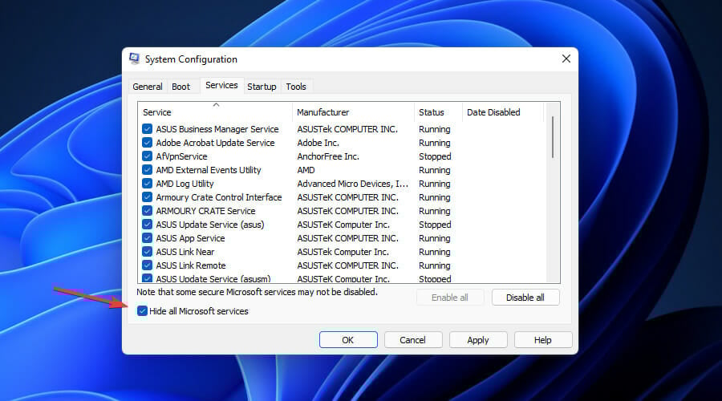This screenshot has width=722, height=401.
Task: Click the Advanced Micro Devices manufacturer cell
Action: pos(353,184)
